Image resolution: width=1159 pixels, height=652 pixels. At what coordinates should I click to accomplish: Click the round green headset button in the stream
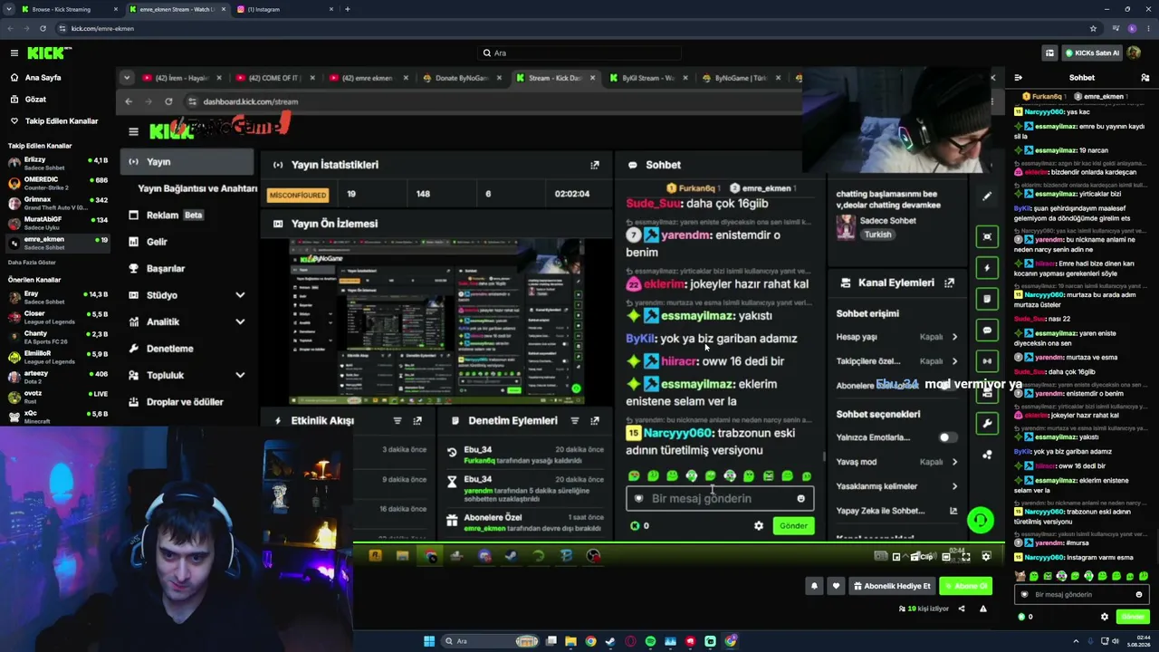coord(980,520)
